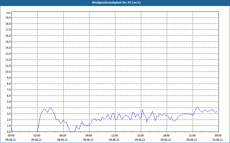
Task: Click the "9,0" y-axis label
Action: (x=9, y=78)
